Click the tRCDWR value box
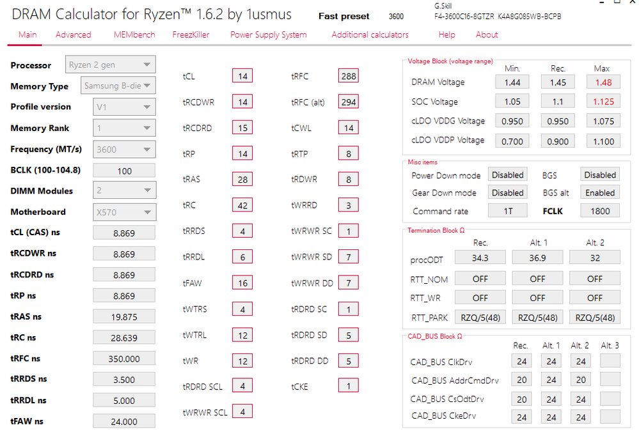This screenshot has width=639, height=434. point(242,102)
